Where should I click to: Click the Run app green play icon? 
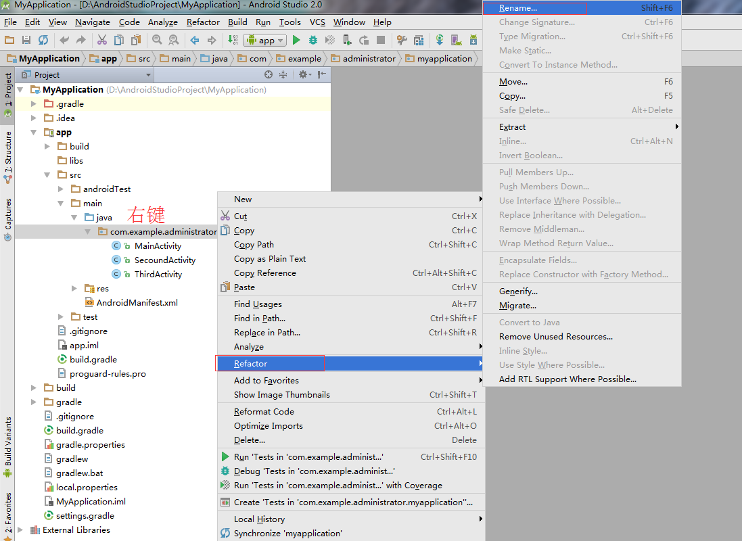tap(296, 41)
